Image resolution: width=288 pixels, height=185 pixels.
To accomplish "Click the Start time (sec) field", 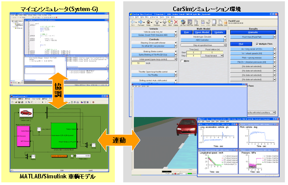I will pyautogui.click(x=193, y=53).
